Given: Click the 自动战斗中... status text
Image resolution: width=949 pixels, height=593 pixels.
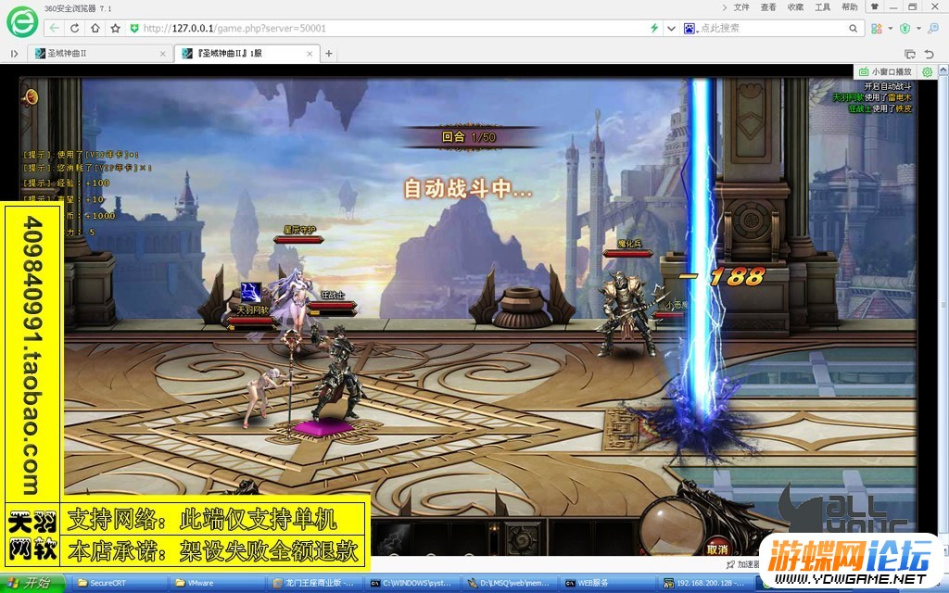Looking at the screenshot, I should [468, 189].
